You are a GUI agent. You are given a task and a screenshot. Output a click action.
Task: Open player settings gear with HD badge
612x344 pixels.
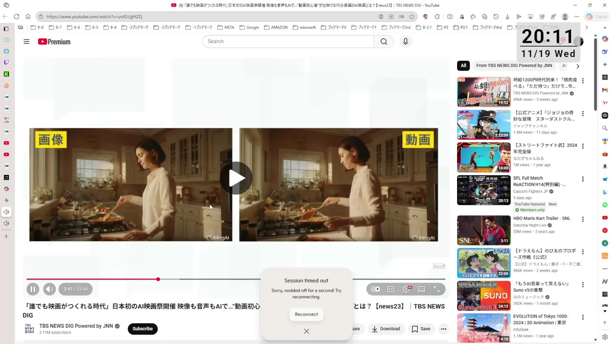[x=406, y=289]
